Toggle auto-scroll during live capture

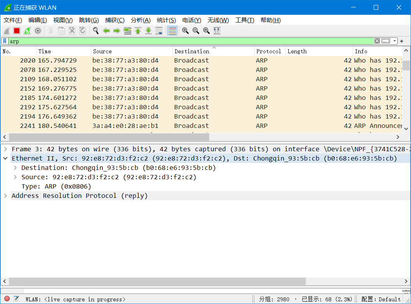(x=159, y=30)
